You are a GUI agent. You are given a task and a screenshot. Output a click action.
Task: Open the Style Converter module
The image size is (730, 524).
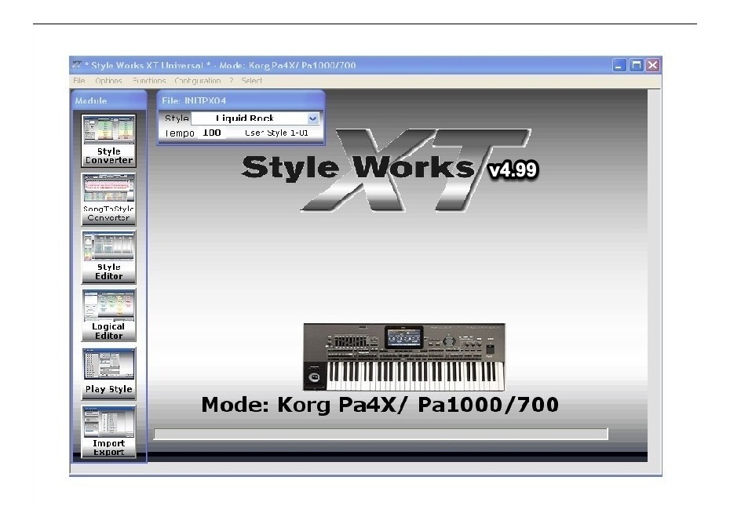click(x=108, y=140)
